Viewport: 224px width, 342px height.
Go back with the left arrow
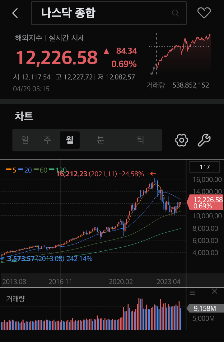click(15, 13)
